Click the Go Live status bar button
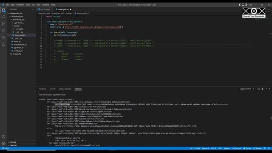The width and height of the screenshot is (272, 153). pyautogui.click(x=247, y=148)
